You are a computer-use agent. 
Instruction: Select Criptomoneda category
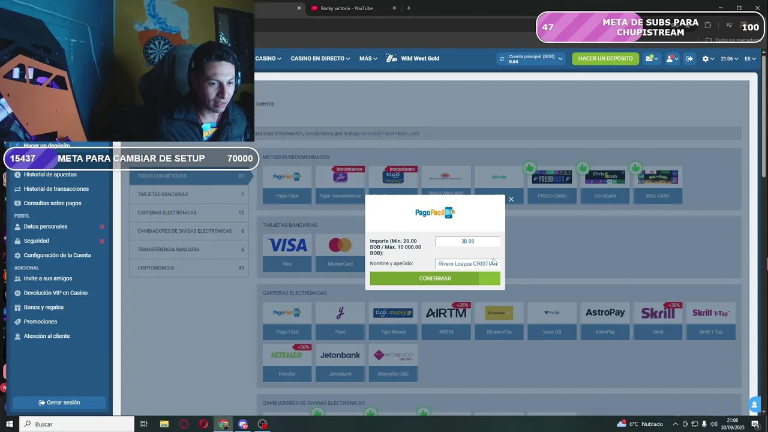[x=189, y=268]
